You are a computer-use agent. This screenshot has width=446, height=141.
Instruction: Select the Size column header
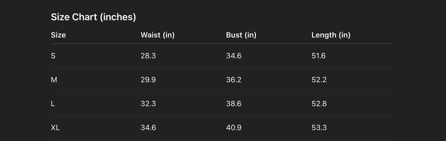coord(58,35)
